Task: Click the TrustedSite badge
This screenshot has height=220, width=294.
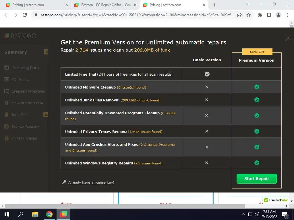Action: pos(276,200)
